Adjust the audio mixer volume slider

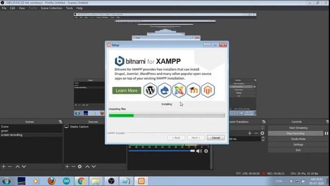pos(161,151)
